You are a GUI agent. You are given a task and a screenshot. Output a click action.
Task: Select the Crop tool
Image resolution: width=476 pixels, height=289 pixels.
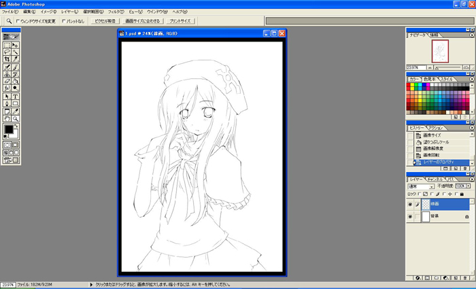pyautogui.click(x=7, y=59)
